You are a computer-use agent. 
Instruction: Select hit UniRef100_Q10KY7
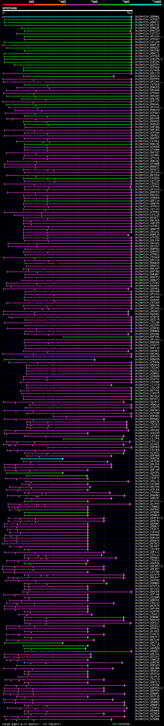tap(147, 402)
